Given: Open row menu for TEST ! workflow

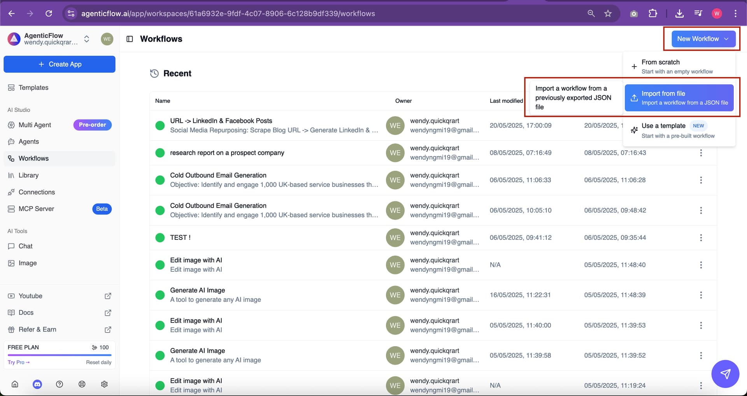Looking at the screenshot, I should pos(701,238).
